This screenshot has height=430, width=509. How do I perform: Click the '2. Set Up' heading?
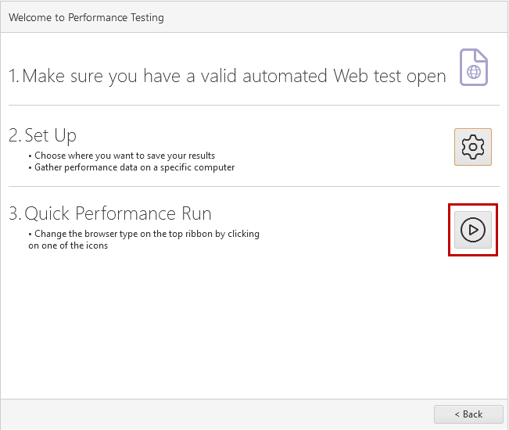click(x=42, y=135)
